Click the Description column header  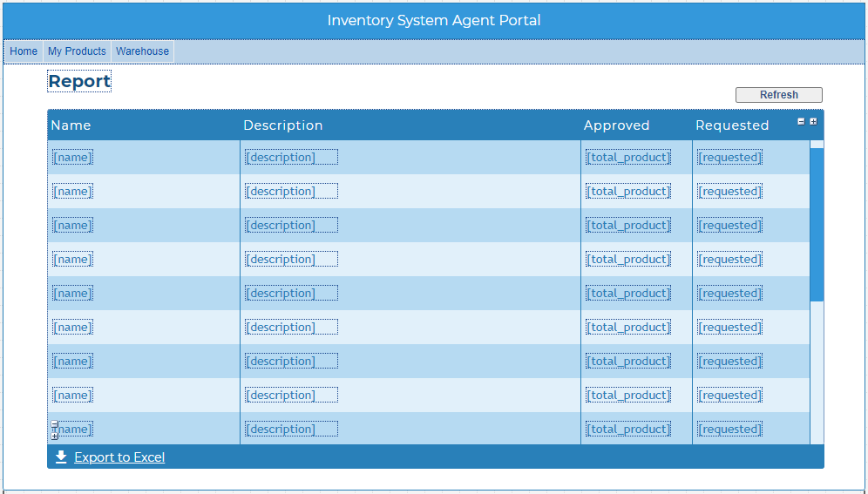pos(283,125)
